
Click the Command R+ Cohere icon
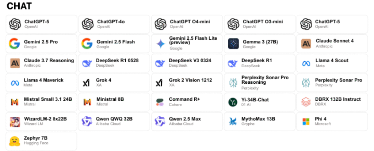click(160, 102)
